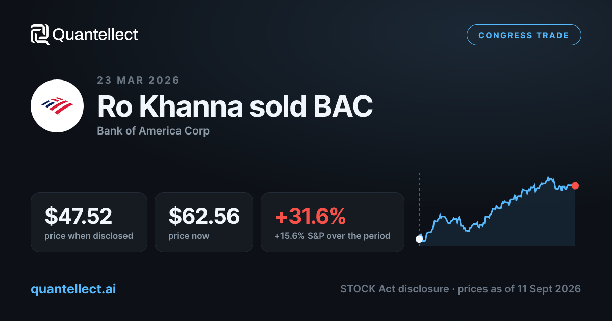Viewport: 612px width, 321px height.
Task: Open the quantellect.ai link
Action: click(73, 289)
